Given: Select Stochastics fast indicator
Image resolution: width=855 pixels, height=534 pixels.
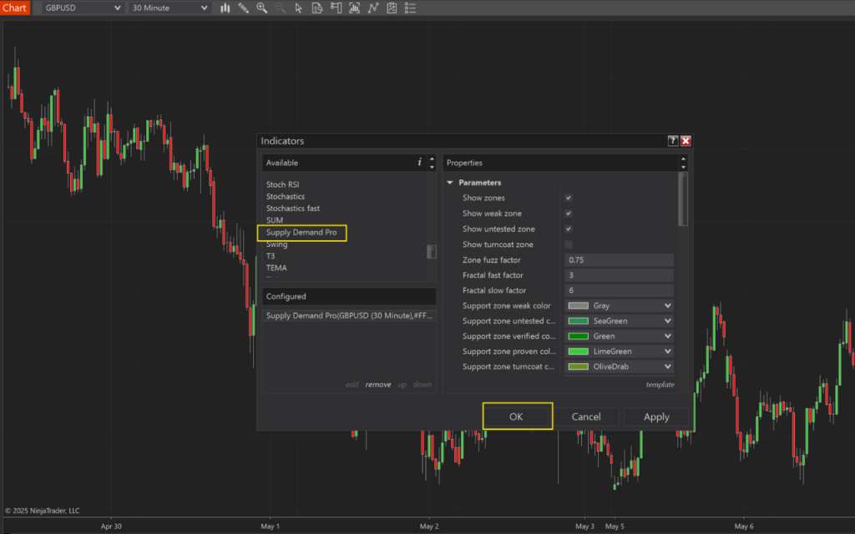Looking at the screenshot, I should tap(293, 209).
